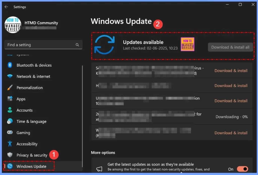Click the Accounts person icon
The width and height of the screenshot is (258, 175).
[x=10, y=110]
